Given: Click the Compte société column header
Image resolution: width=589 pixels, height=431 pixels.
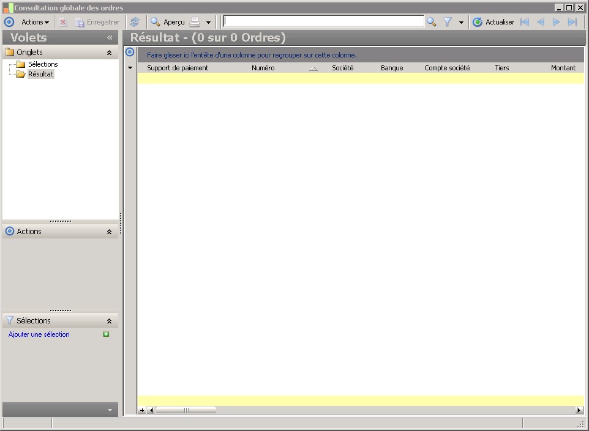Looking at the screenshot, I should (447, 68).
